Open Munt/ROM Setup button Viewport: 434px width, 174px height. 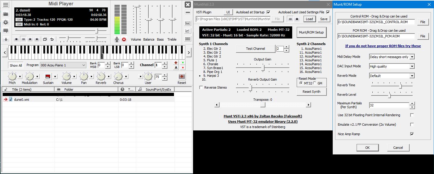pos(311,32)
